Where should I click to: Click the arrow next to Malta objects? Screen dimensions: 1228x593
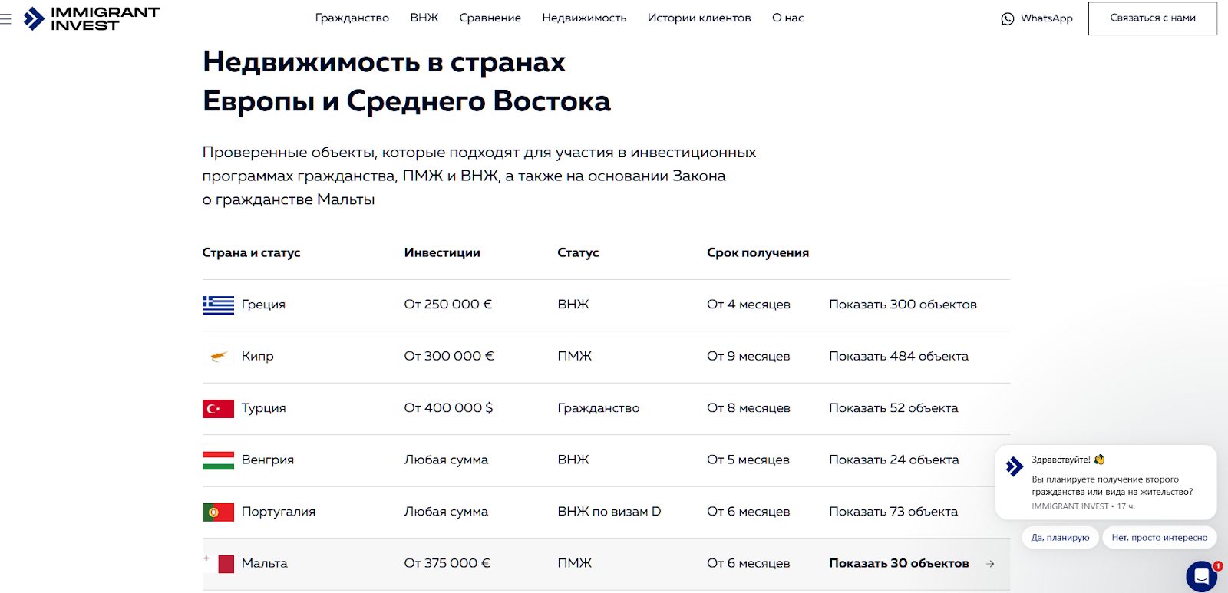tap(990, 563)
